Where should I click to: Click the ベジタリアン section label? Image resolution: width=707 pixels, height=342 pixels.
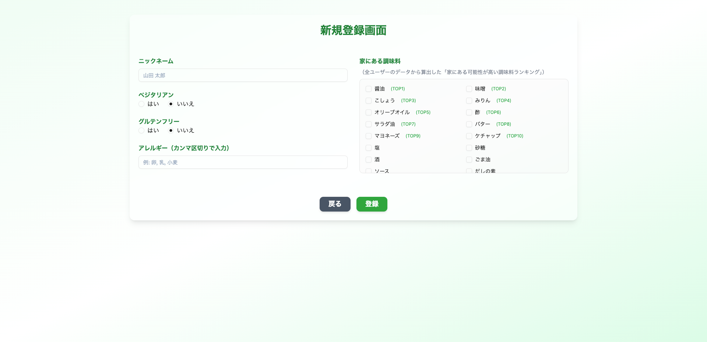(156, 95)
